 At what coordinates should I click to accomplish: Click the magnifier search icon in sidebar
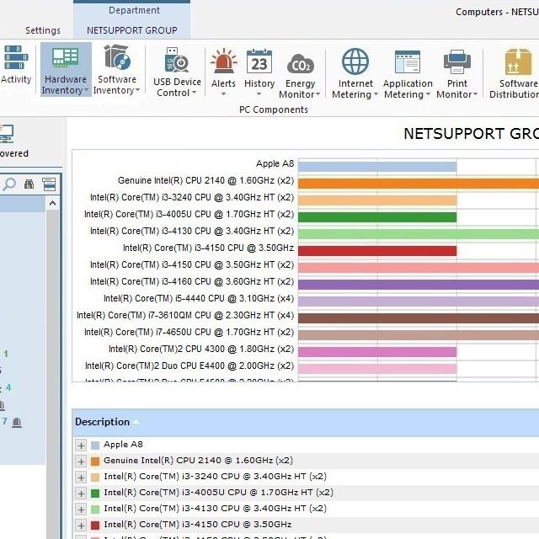(9, 184)
